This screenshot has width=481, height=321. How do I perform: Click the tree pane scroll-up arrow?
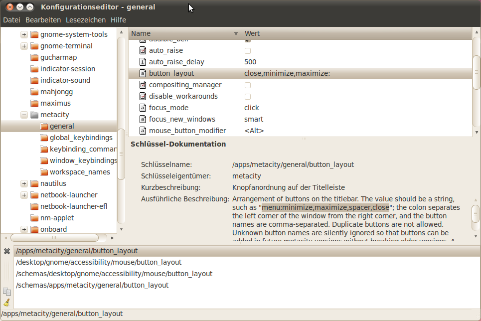pyautogui.click(x=121, y=32)
